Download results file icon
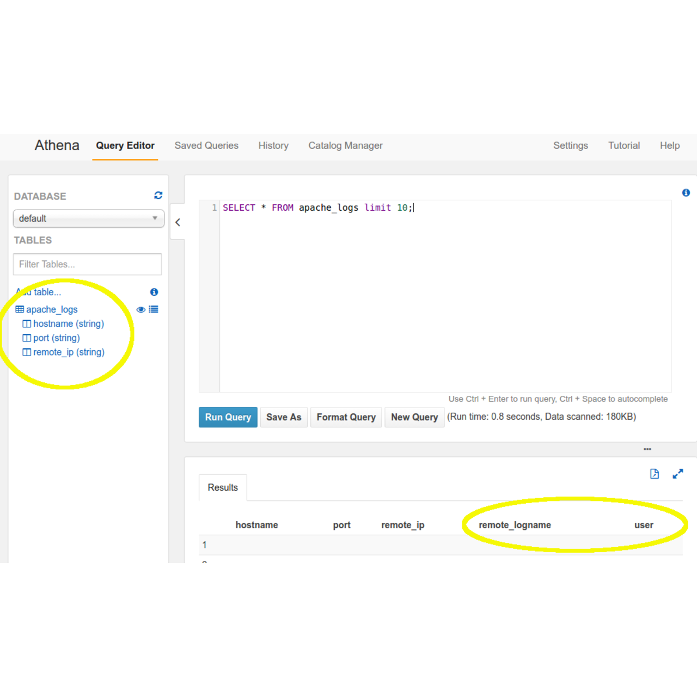Viewport: 697px width, 697px height. click(x=655, y=474)
